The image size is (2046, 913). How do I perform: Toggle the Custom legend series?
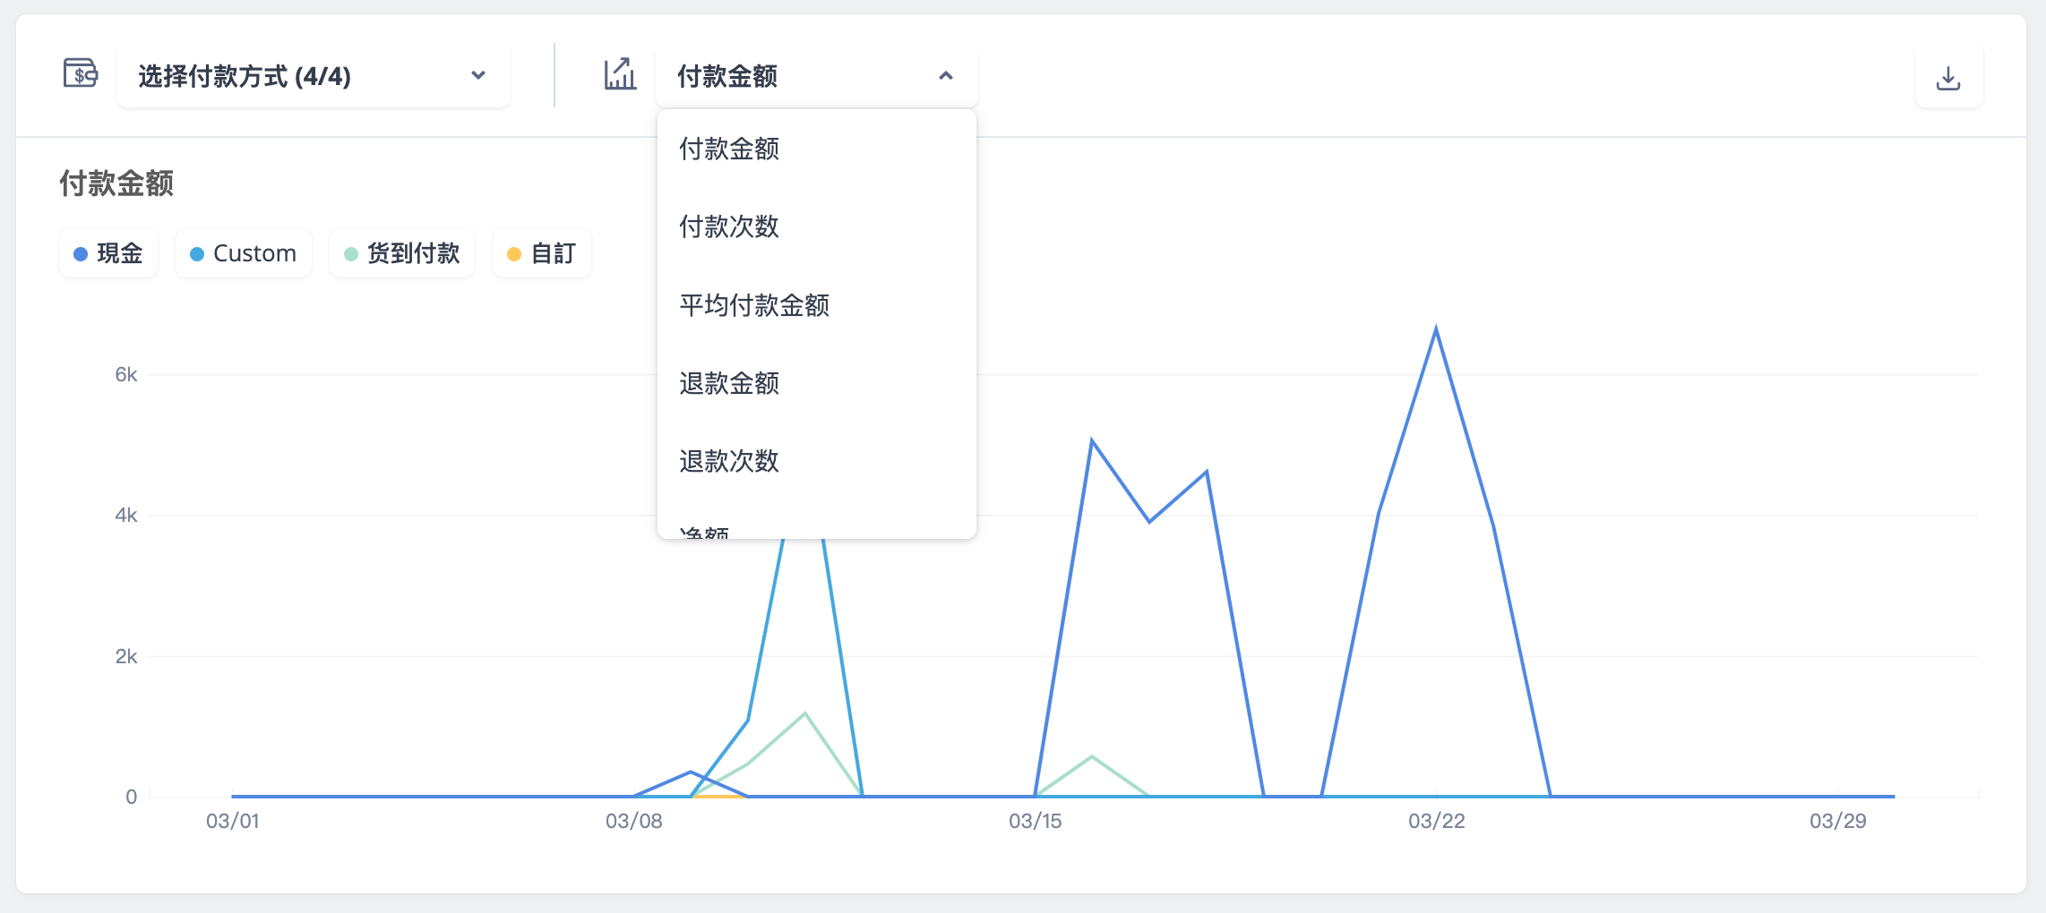(x=244, y=253)
